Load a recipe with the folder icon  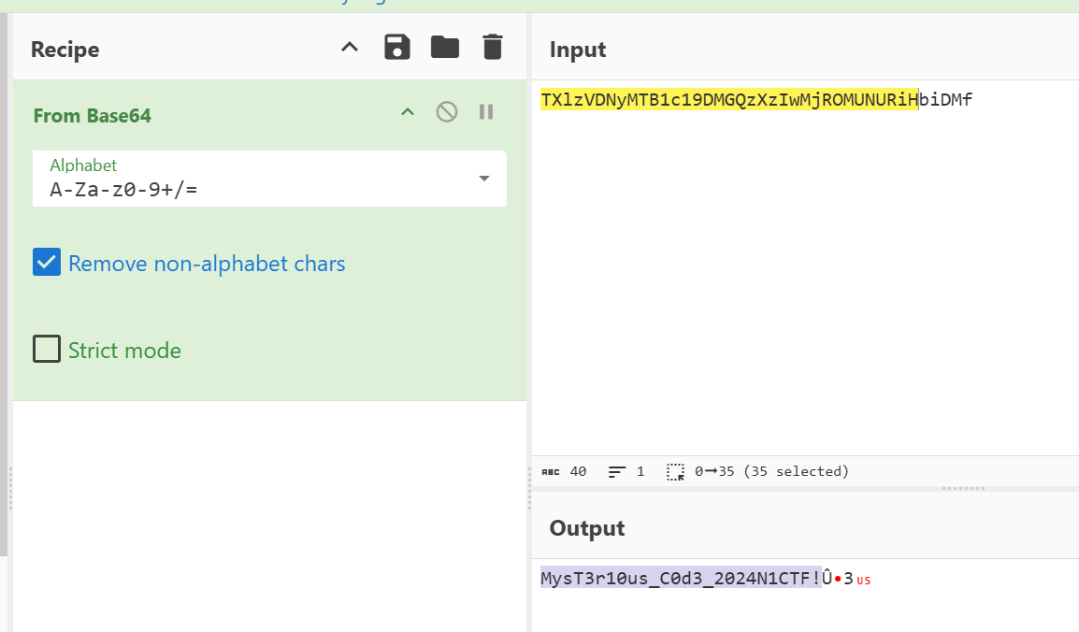(x=444, y=48)
